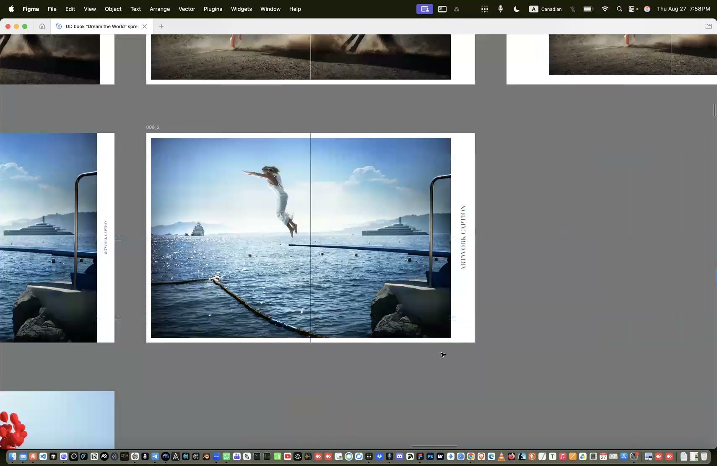Open the Object menu
Image resolution: width=717 pixels, height=466 pixels.
coord(113,9)
